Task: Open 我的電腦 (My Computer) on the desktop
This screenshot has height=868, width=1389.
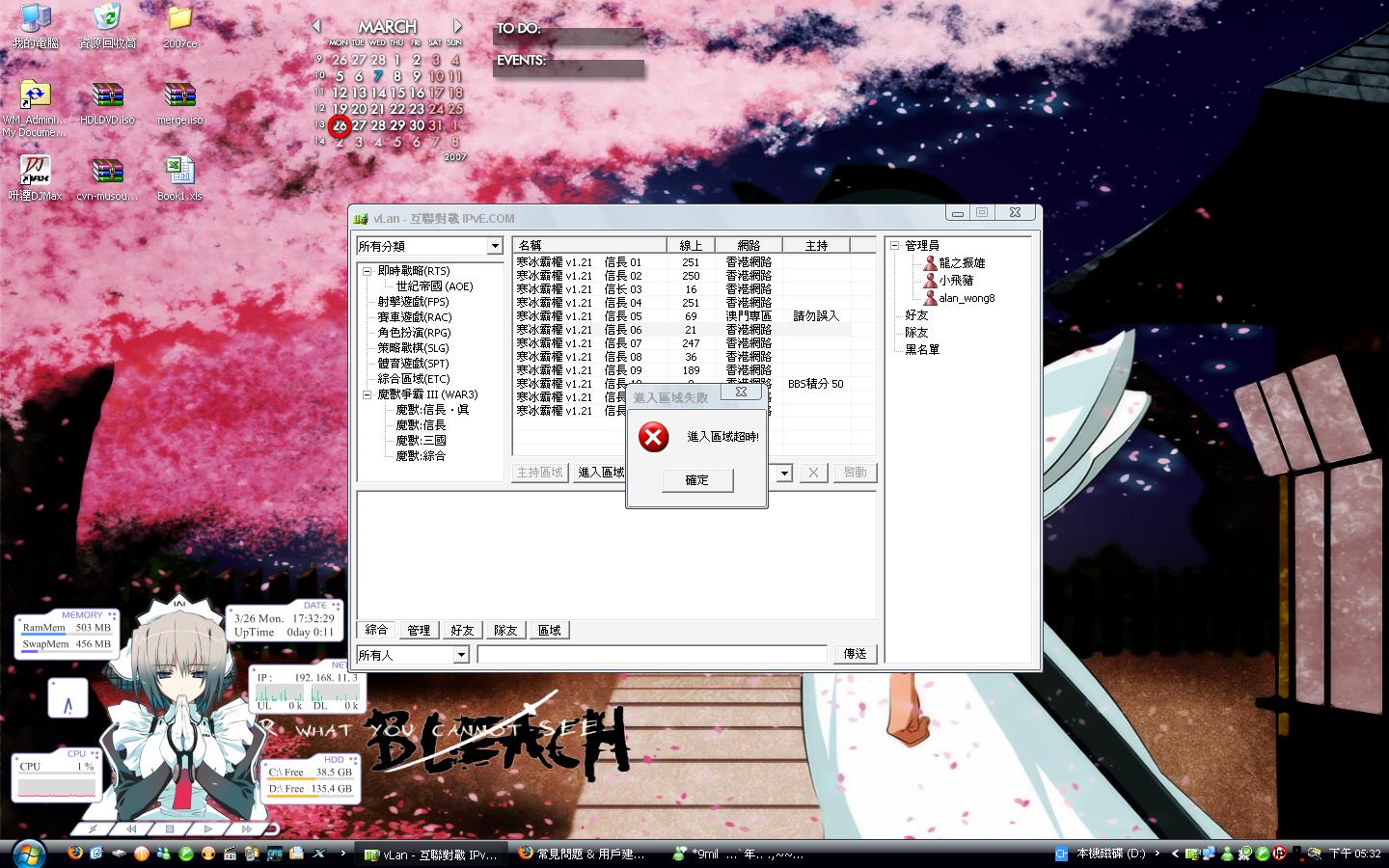Action: 35,19
